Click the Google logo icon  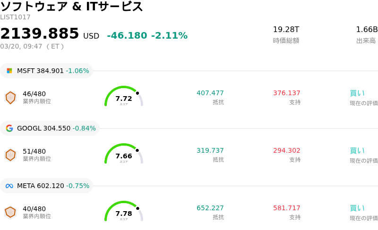[9, 128]
